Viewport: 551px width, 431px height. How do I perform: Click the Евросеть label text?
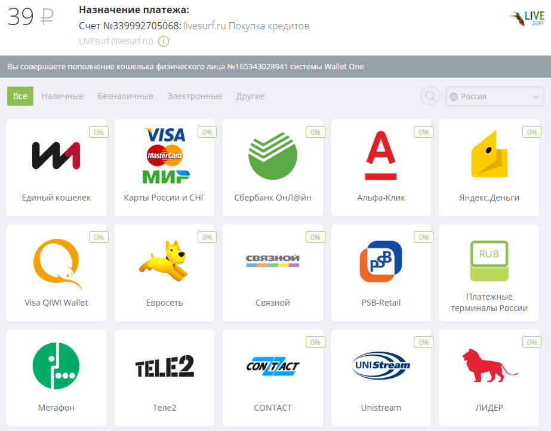(x=164, y=303)
